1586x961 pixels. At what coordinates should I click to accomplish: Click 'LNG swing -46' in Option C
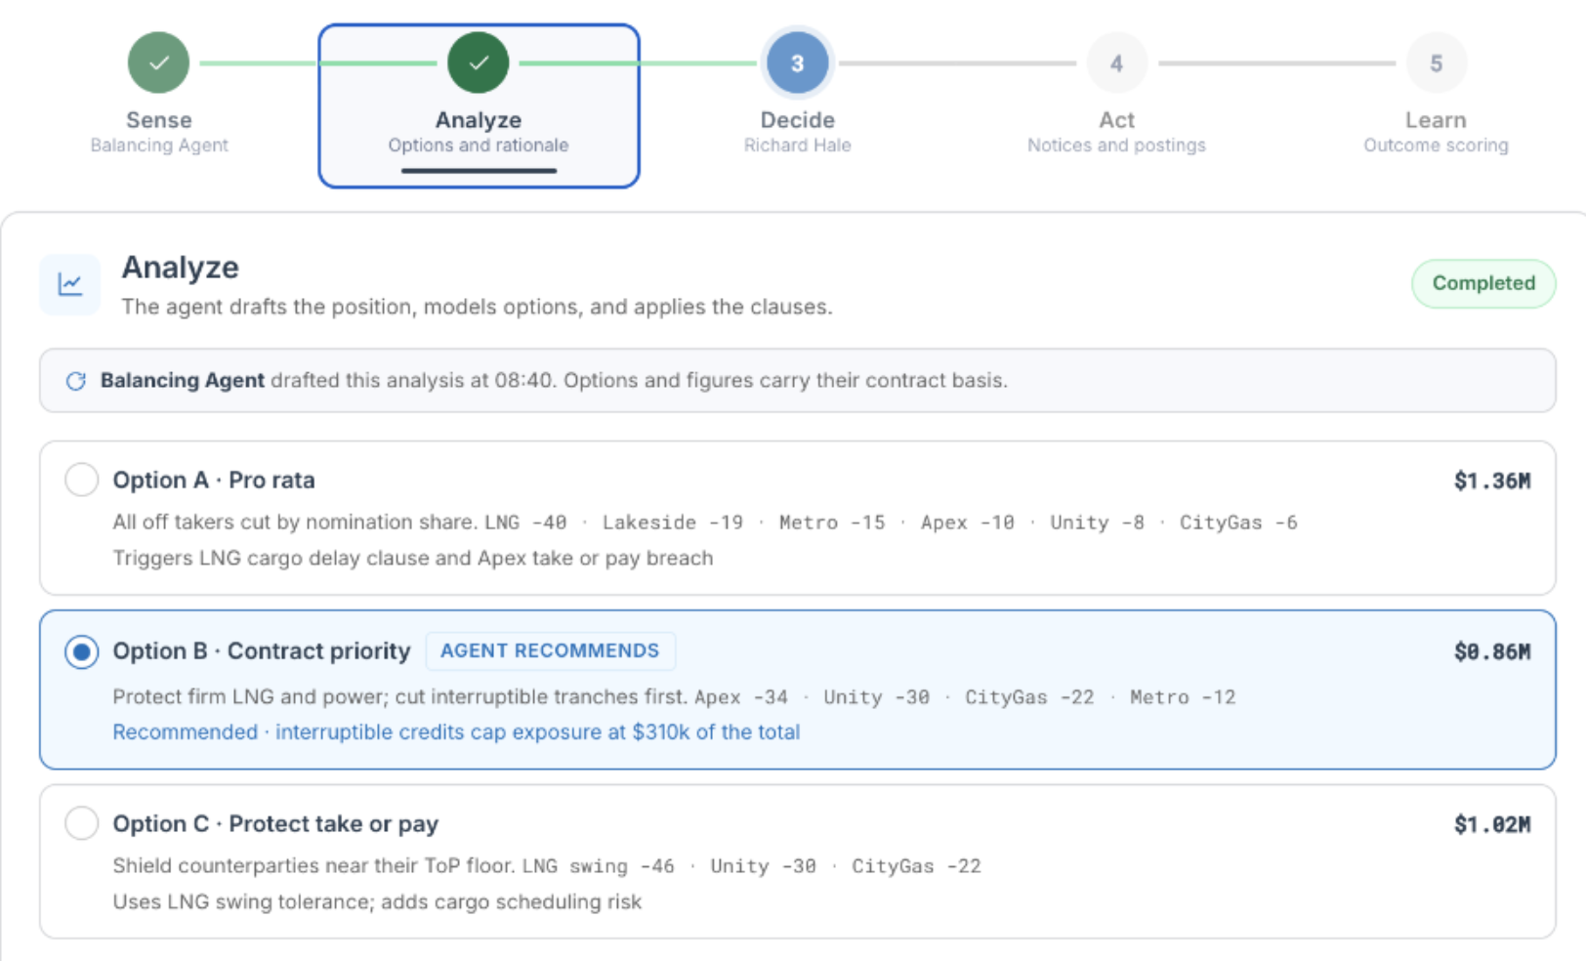599,866
